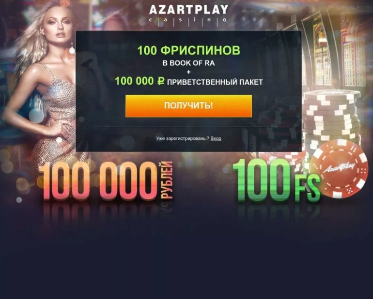Click the 100 000 РУБЛЕЙ graphic

[x=106, y=180]
